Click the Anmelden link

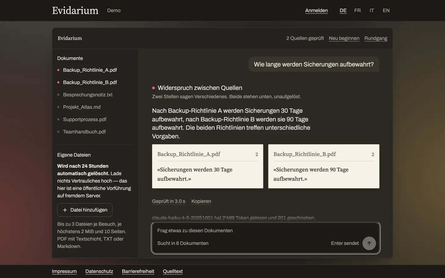[316, 11]
